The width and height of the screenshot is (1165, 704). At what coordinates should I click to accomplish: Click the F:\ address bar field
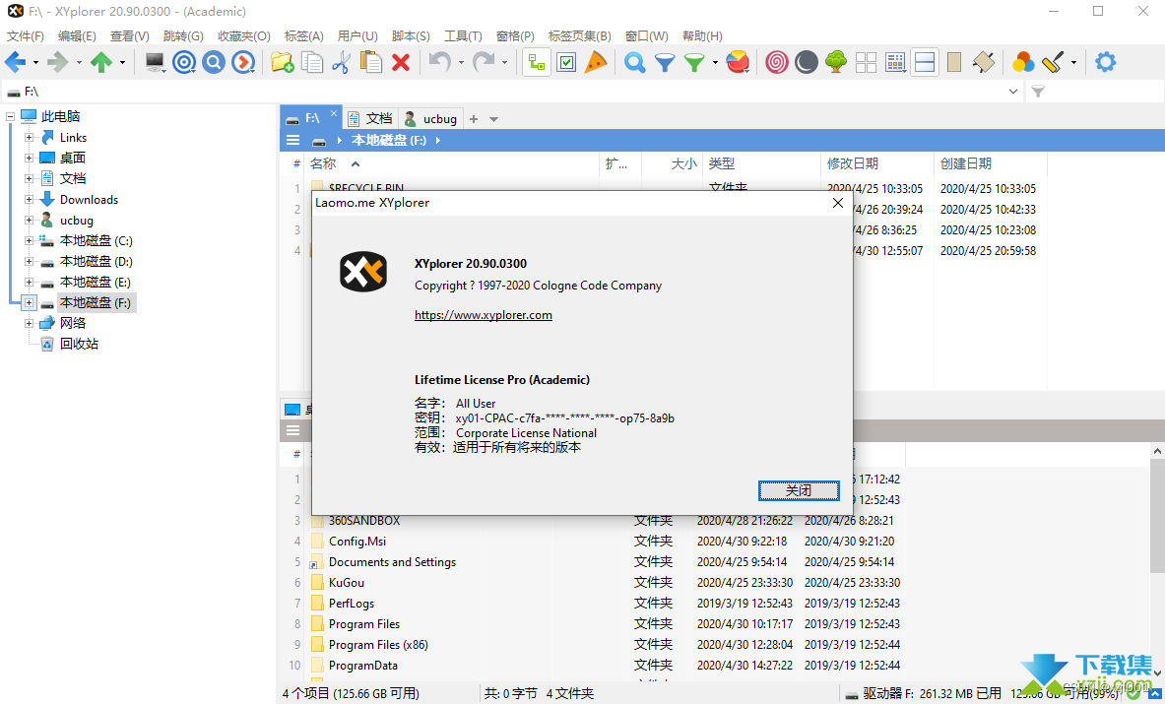(511, 92)
